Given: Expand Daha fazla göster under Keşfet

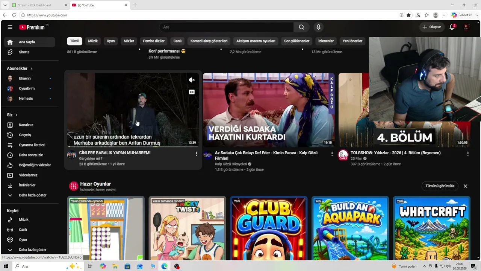Looking at the screenshot, I should point(29,250).
